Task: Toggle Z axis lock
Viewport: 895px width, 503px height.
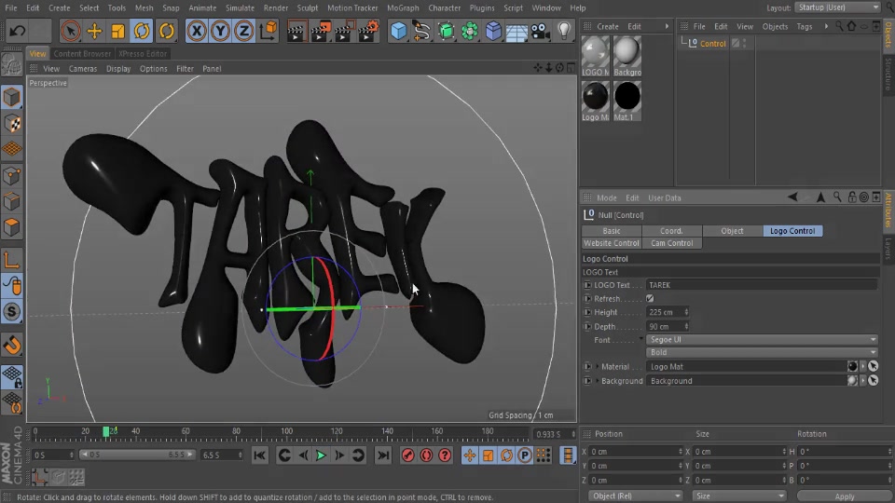Action: [x=243, y=31]
